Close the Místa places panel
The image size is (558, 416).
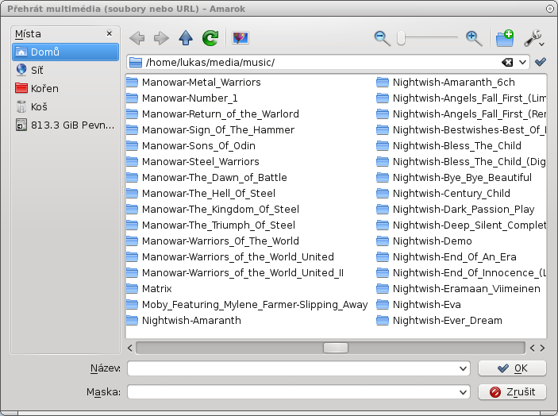110,33
